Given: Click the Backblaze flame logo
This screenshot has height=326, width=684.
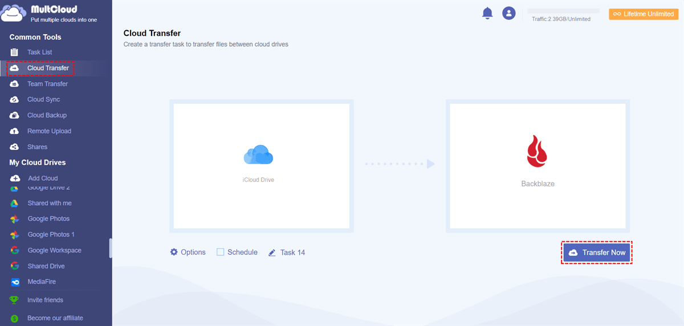Looking at the screenshot, I should (x=536, y=152).
